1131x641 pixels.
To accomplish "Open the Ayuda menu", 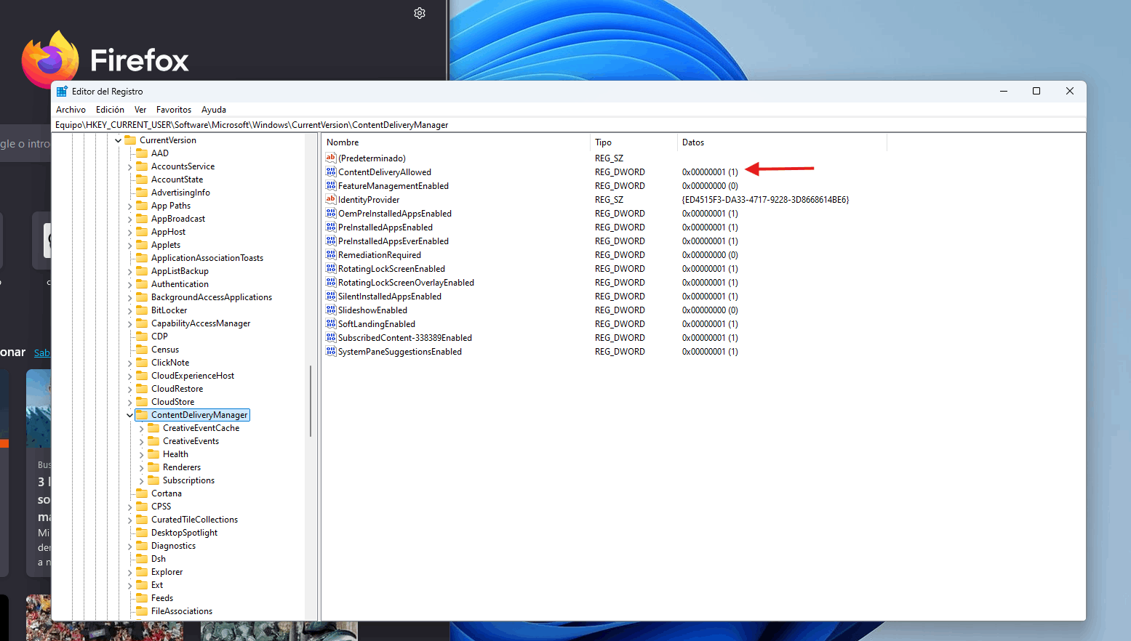I will click(x=214, y=110).
